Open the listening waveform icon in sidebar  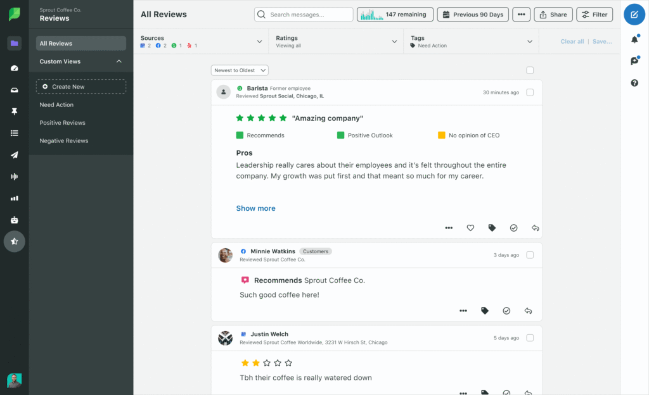tap(15, 177)
